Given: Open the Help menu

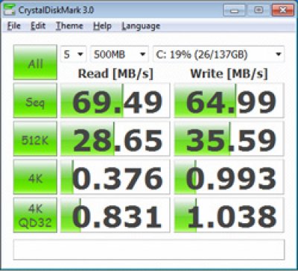Looking at the screenshot, I should coord(102,26).
